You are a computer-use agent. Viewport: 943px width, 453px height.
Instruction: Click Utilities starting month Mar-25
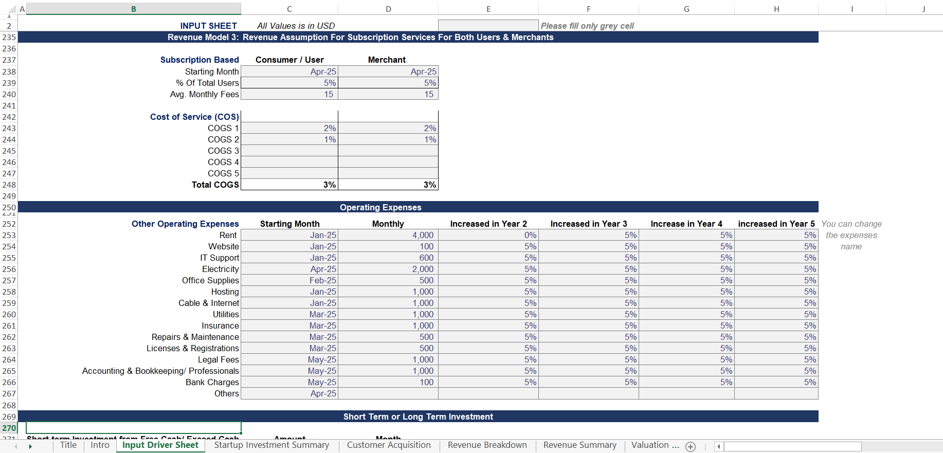[x=289, y=314]
